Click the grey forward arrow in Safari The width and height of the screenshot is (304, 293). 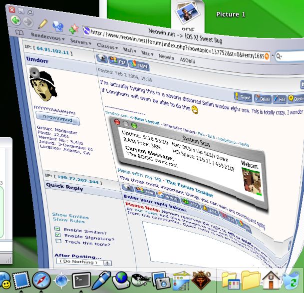pyautogui.click(x=28, y=22)
